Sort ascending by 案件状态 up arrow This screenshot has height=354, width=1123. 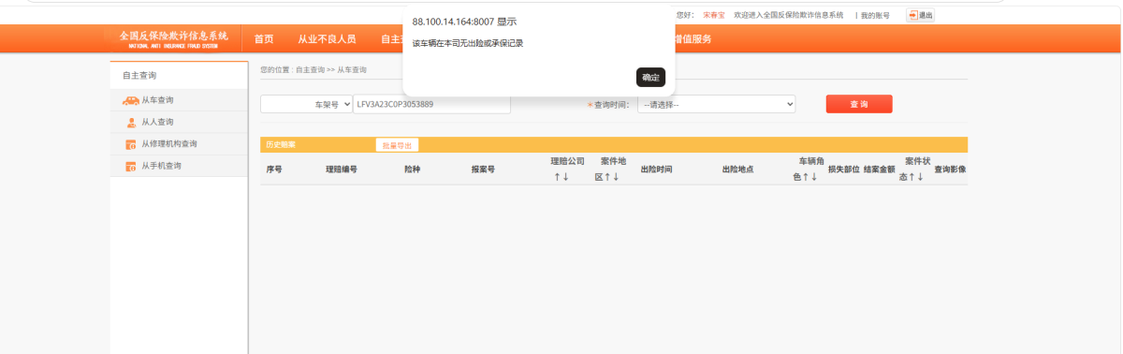(912, 177)
